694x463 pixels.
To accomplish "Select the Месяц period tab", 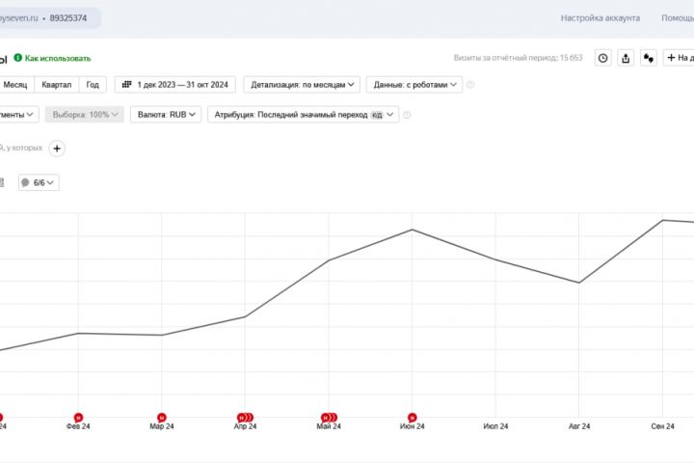I will (x=15, y=85).
